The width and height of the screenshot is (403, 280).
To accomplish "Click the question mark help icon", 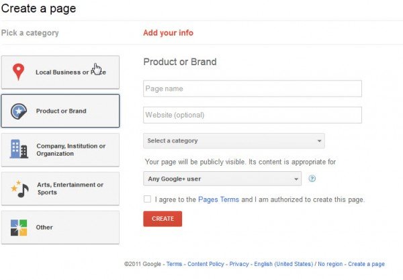I will click(312, 179).
